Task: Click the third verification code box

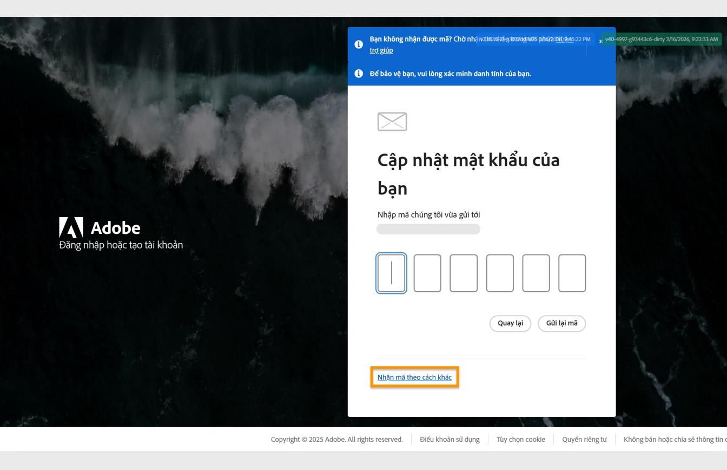Action: click(x=464, y=273)
